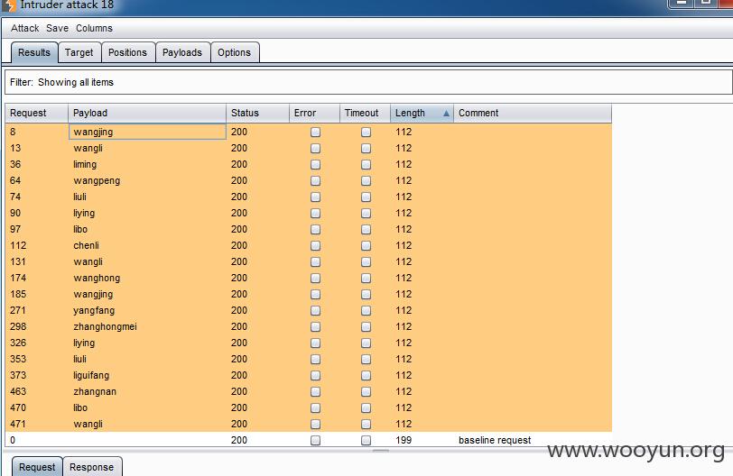Image resolution: width=733 pixels, height=476 pixels.
Task: Select the zhangnan payload row
Action: (309, 391)
